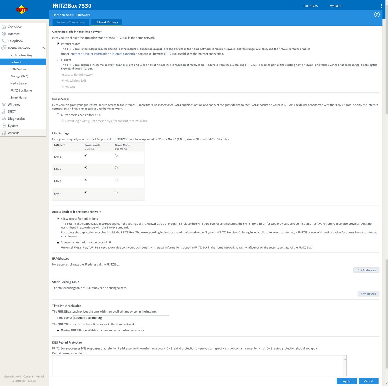Click the System gear icon
This screenshot has height=386, width=388.
(x=4, y=126)
